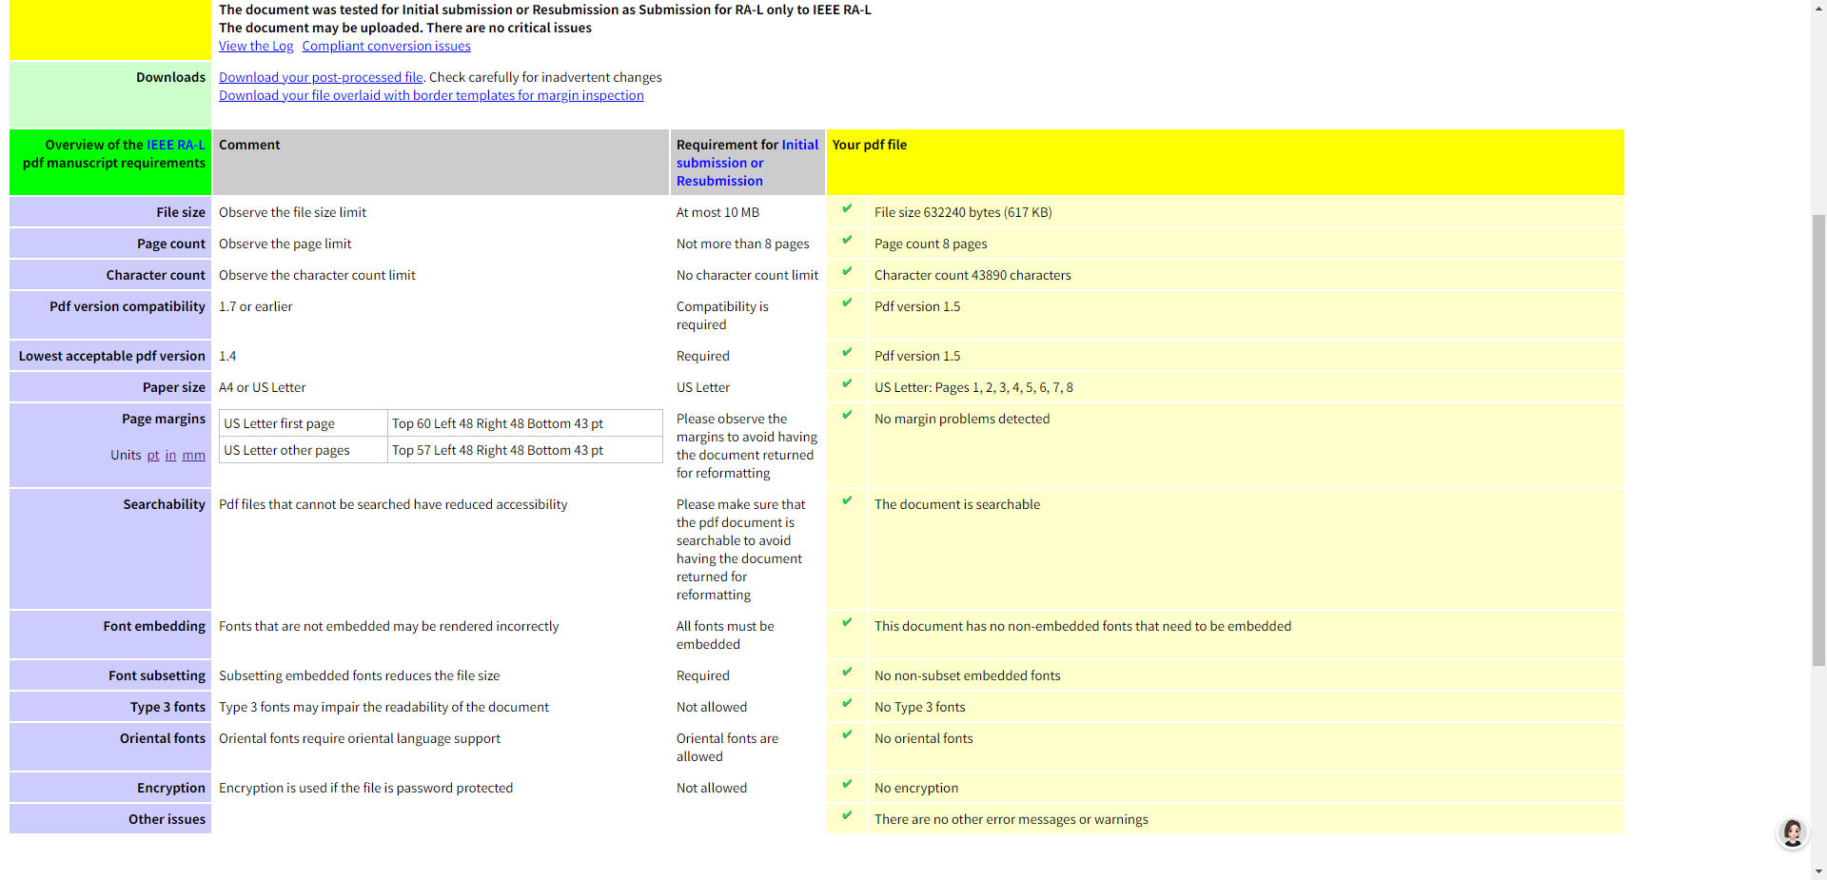Screen dimensions: 1827x880
Task: Switch margin units to mm
Action: tap(193, 455)
